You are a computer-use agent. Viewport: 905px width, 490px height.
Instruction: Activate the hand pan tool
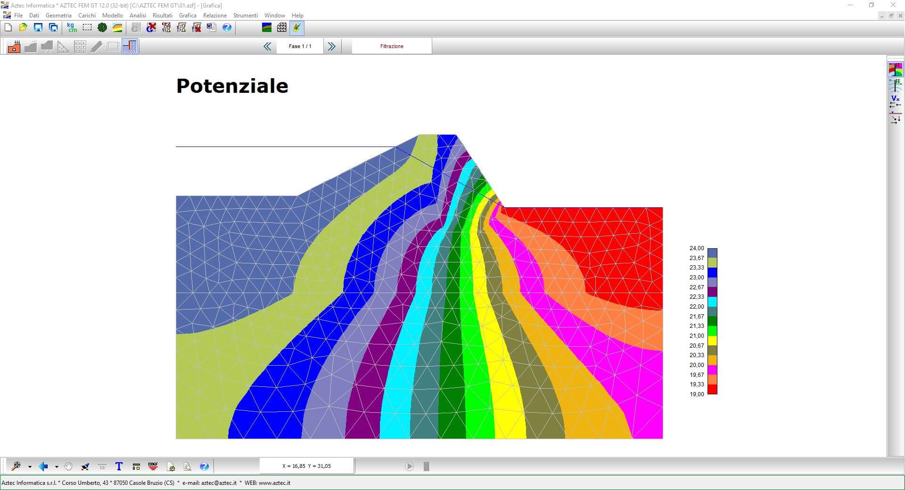click(x=69, y=466)
